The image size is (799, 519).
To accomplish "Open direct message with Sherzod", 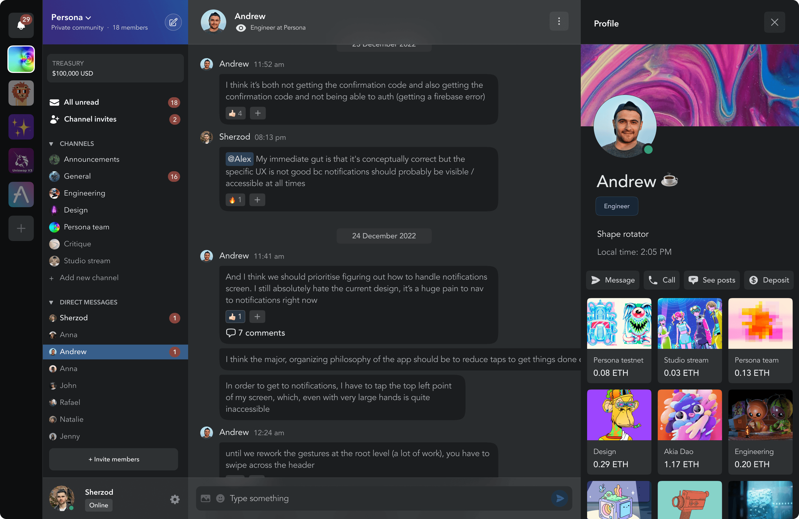I will tap(115, 318).
